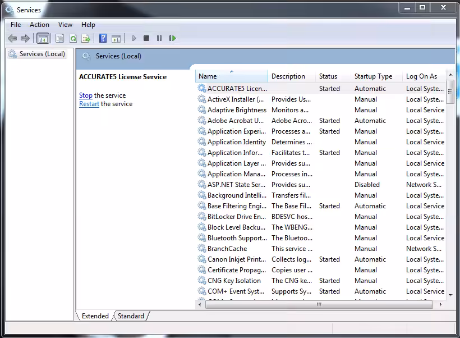This screenshot has width=460, height=338.
Task: Select the Application Experi... service name
Action: (x=237, y=131)
